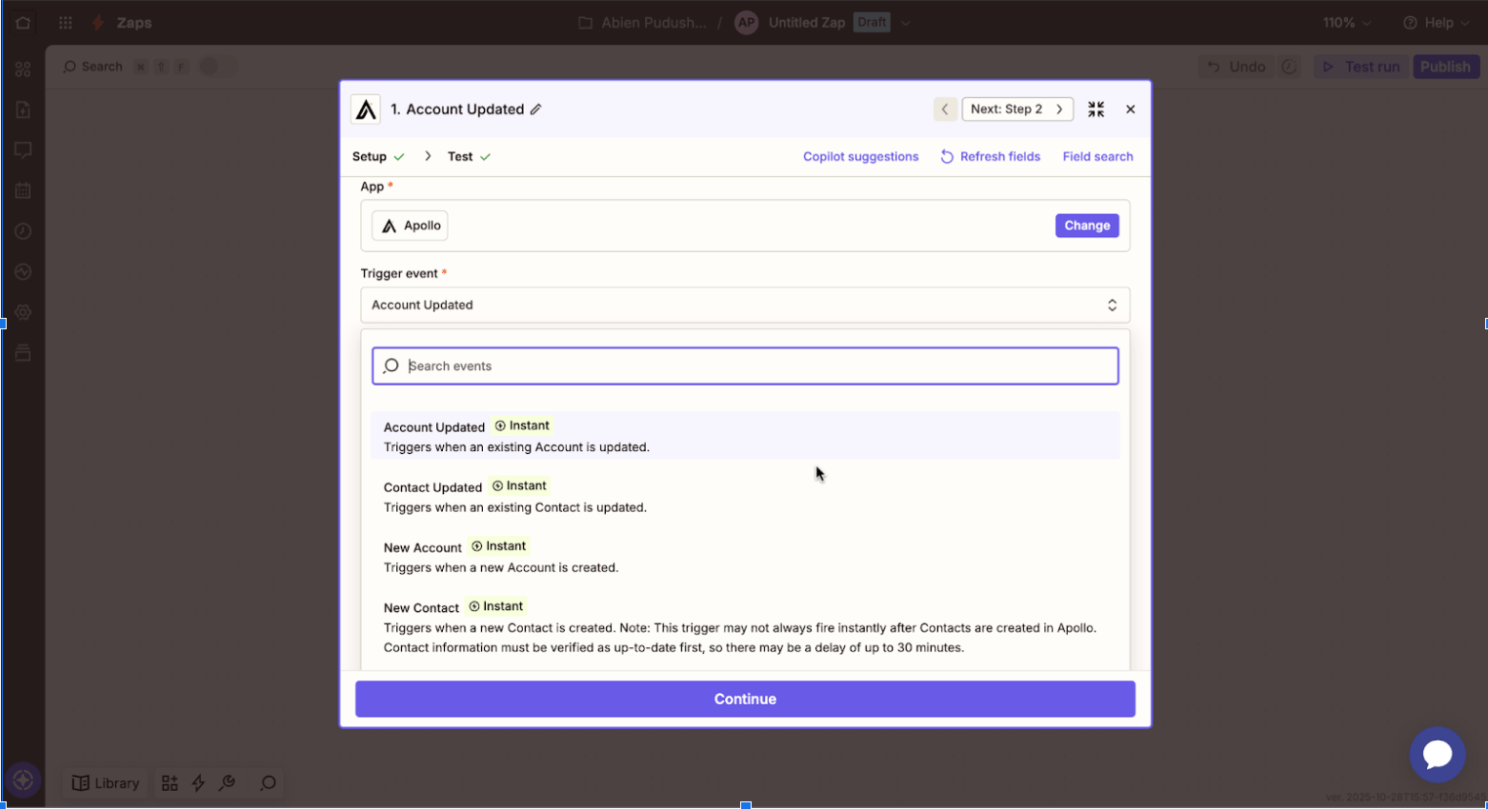Viewport: 1488px width, 809px height.
Task: Select the Account Updated trigger event
Action: 745,436
